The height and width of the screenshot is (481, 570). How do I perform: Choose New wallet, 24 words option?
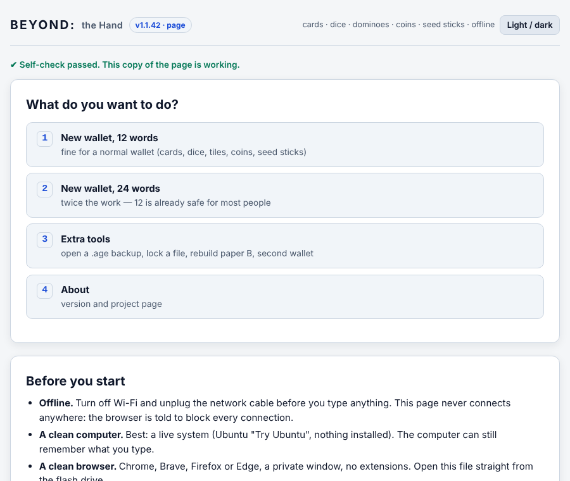284,195
